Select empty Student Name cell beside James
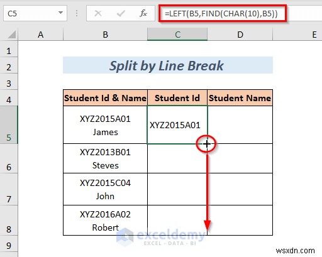The image size is (322, 257). pos(240,125)
